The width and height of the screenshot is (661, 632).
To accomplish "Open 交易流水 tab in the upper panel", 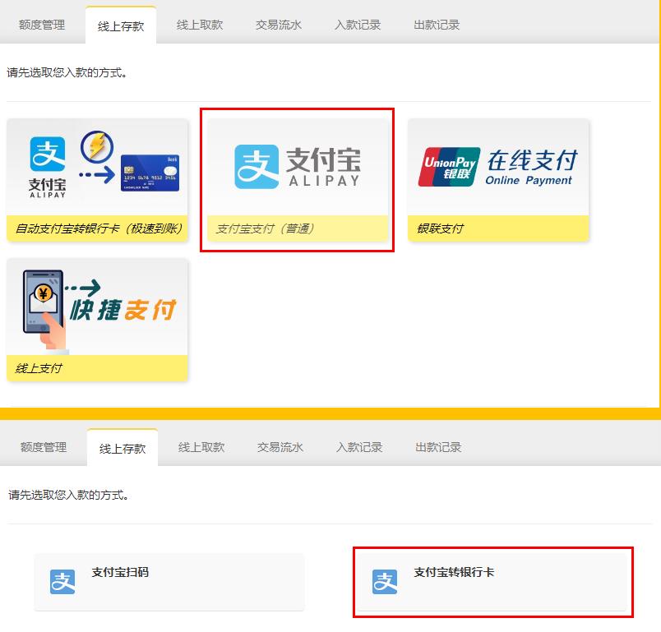I will click(279, 25).
